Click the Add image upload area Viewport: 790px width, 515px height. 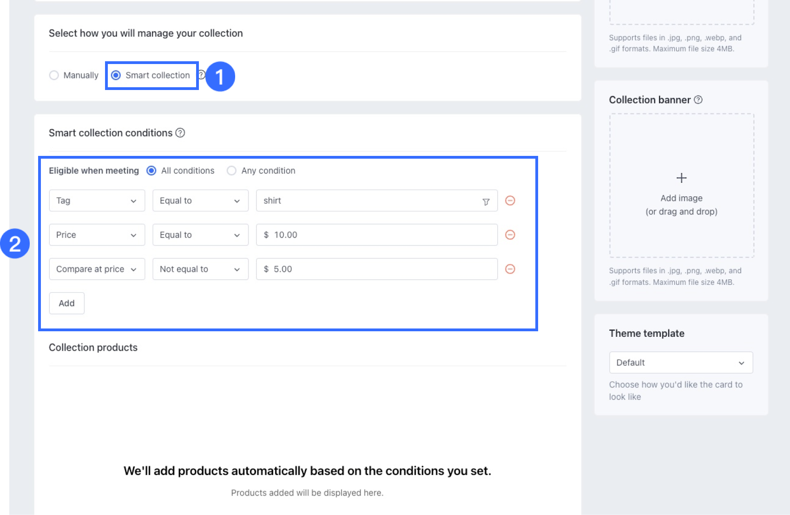(681, 204)
